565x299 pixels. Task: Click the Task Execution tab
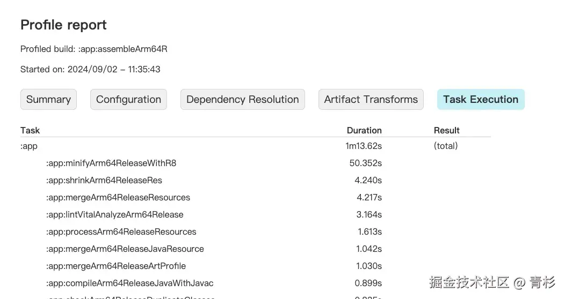480,100
